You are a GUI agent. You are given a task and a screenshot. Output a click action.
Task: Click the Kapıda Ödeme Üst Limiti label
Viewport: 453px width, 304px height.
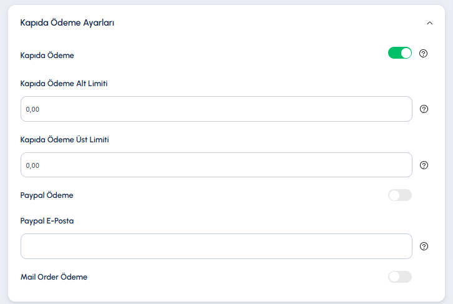pos(64,140)
